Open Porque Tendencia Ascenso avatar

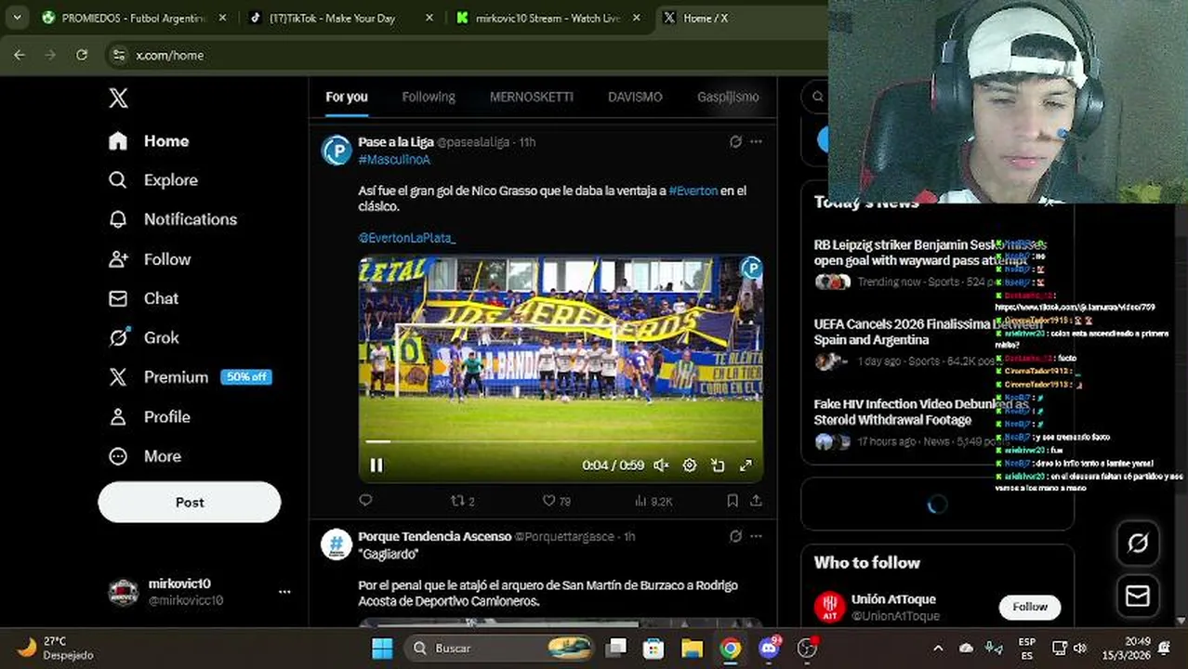pyautogui.click(x=337, y=544)
